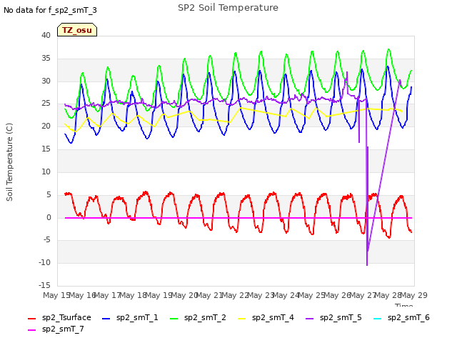Click the -15 y-axis tick label
Screen dimensions: 457x343
(44, 285)
